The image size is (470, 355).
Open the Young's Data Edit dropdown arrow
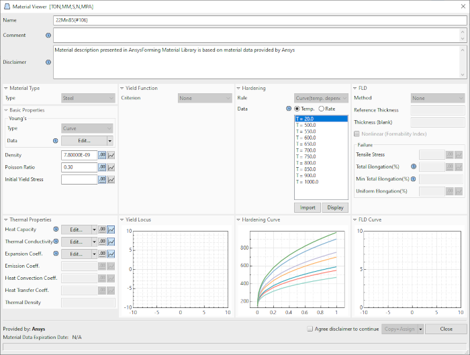pos(109,141)
